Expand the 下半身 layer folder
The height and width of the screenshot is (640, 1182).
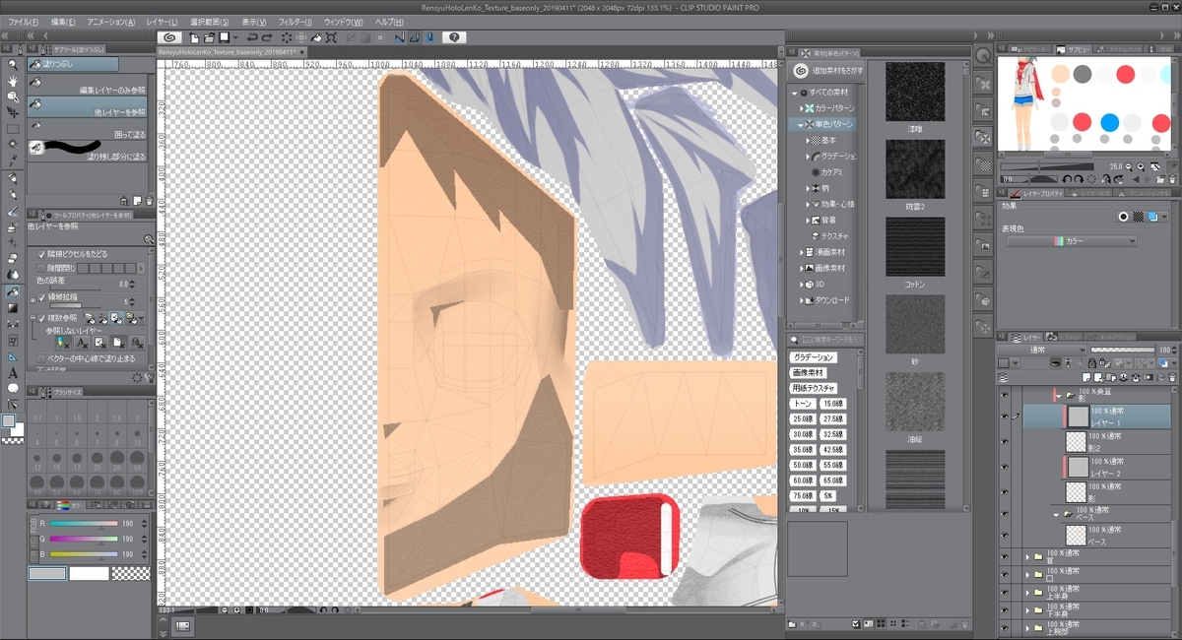point(1026,610)
